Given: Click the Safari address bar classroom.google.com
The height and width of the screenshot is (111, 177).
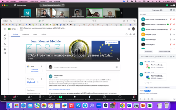Looking at the screenshot, I should tap(69, 21).
